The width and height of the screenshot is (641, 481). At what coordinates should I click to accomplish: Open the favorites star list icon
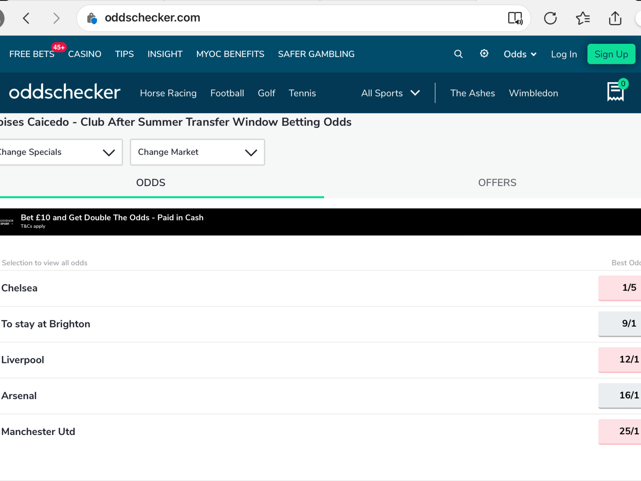[583, 18]
